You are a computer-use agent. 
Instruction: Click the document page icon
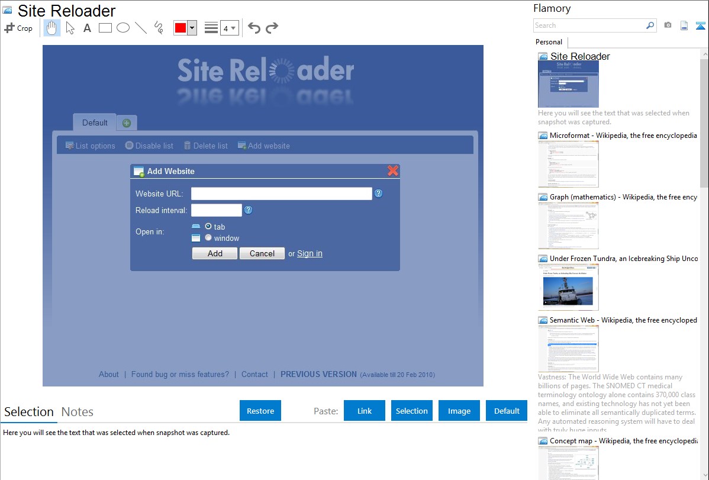[x=684, y=25]
